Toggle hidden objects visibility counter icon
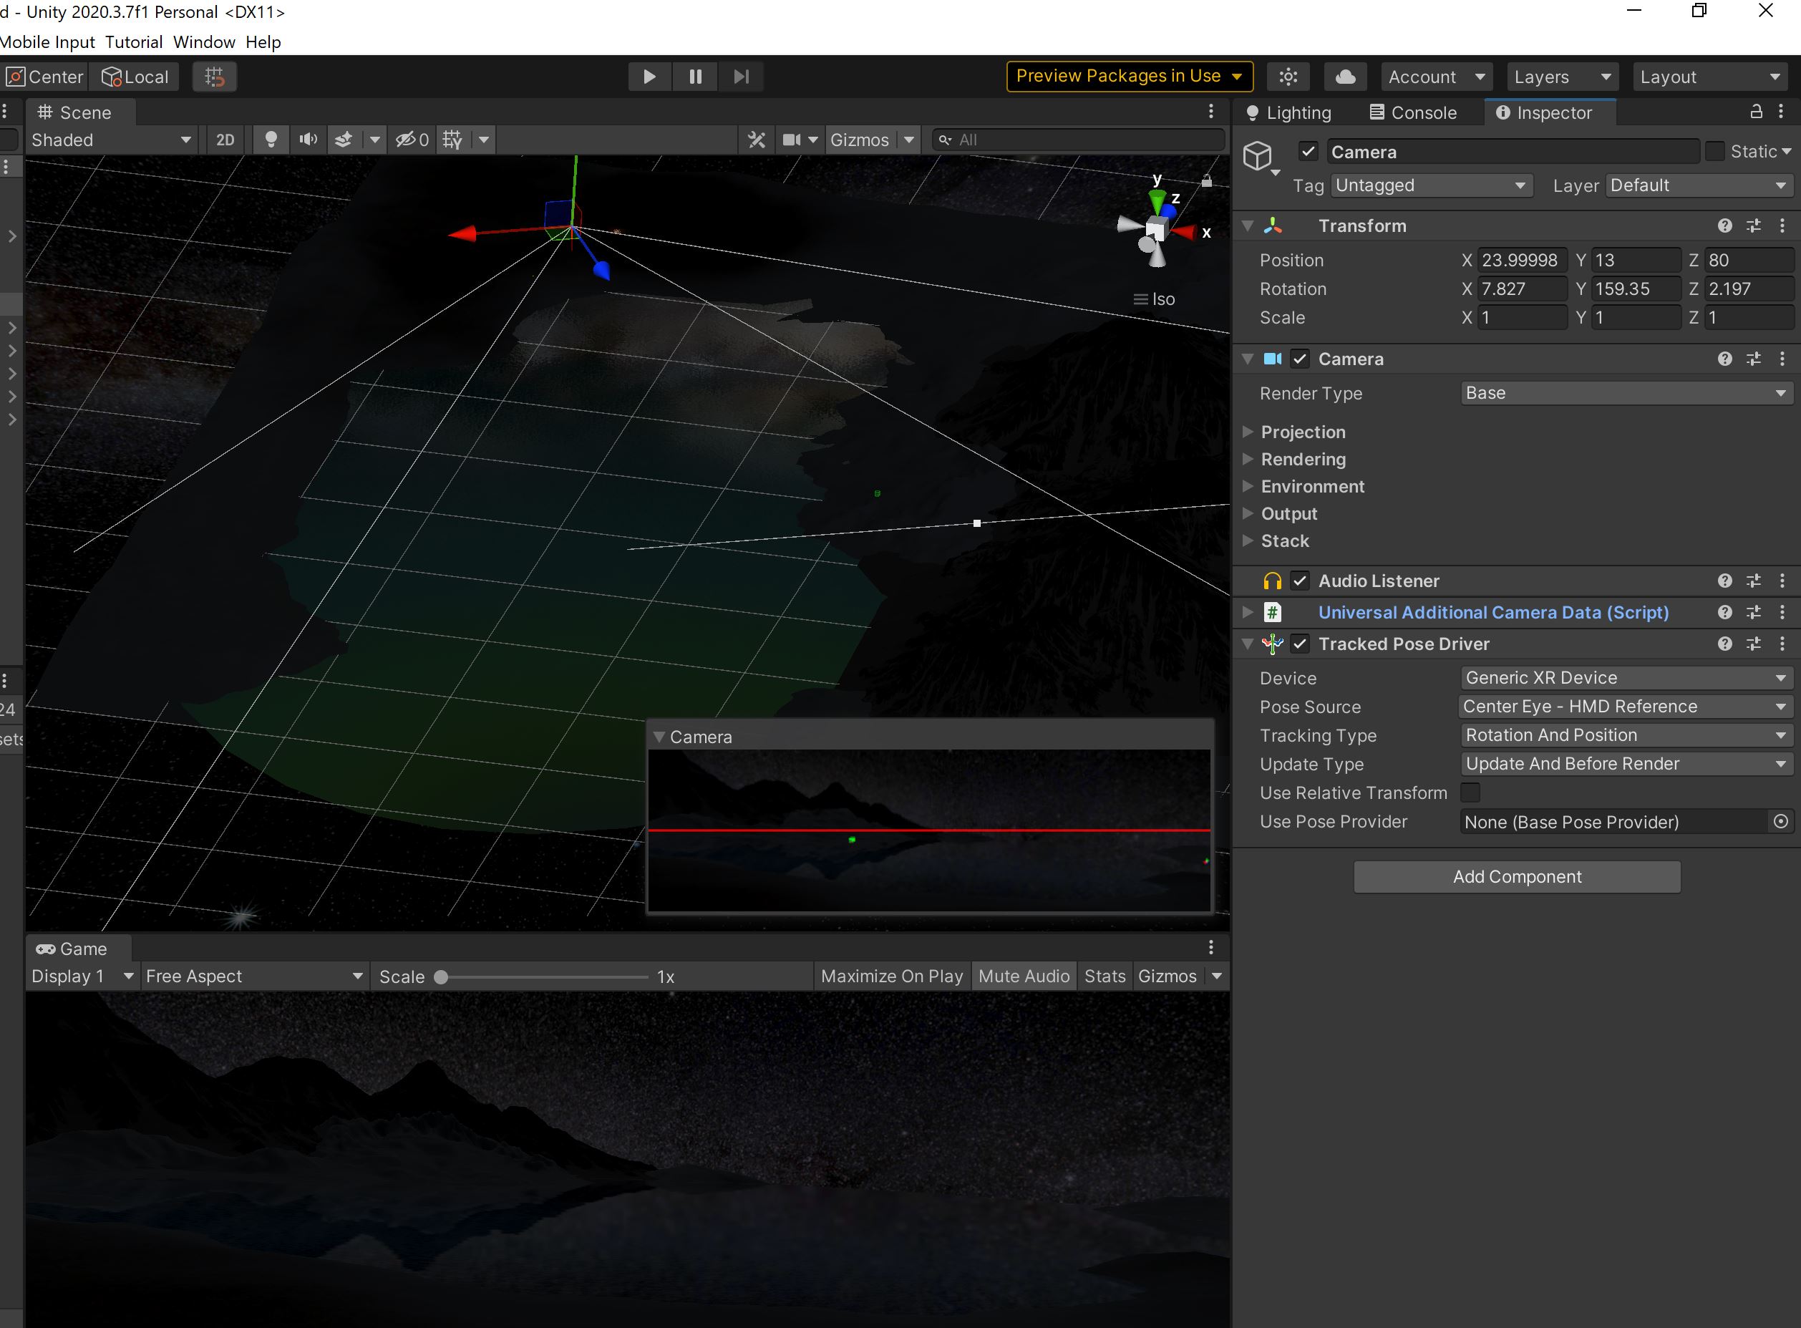 412,140
